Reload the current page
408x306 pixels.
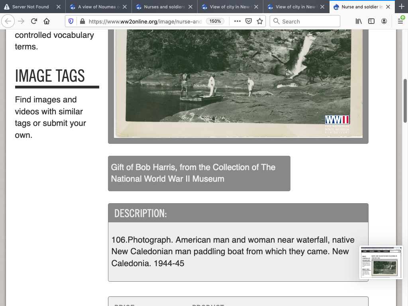tap(34, 22)
